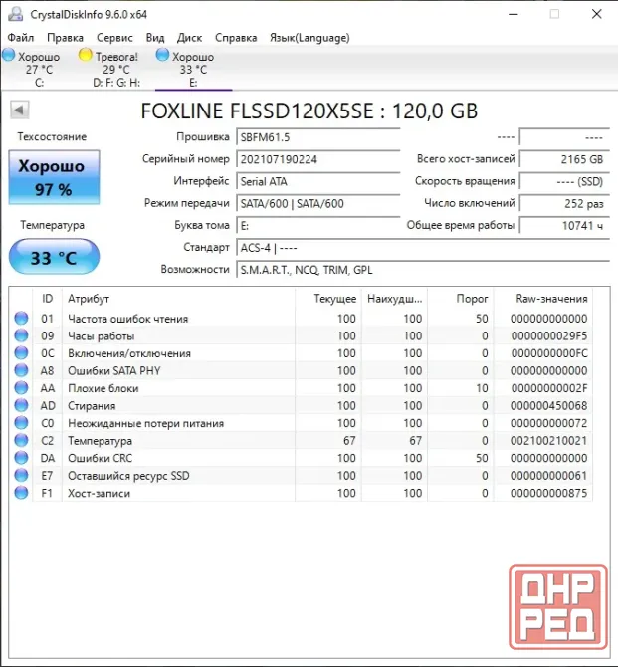618x667 pixels.
Task: Open the Язык(Language) menu
Action: (x=309, y=38)
